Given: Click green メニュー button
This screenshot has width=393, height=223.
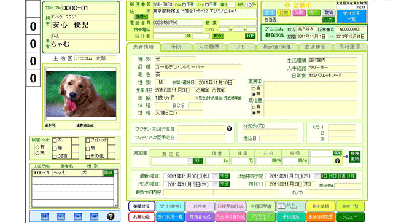Looking at the screenshot, I should coord(350,217).
